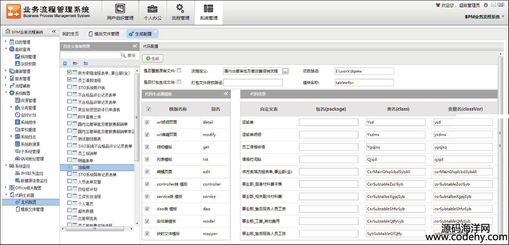This screenshot has width=509, height=245.
Task: Expand the 日历管理 tree node
Action: [5, 42]
